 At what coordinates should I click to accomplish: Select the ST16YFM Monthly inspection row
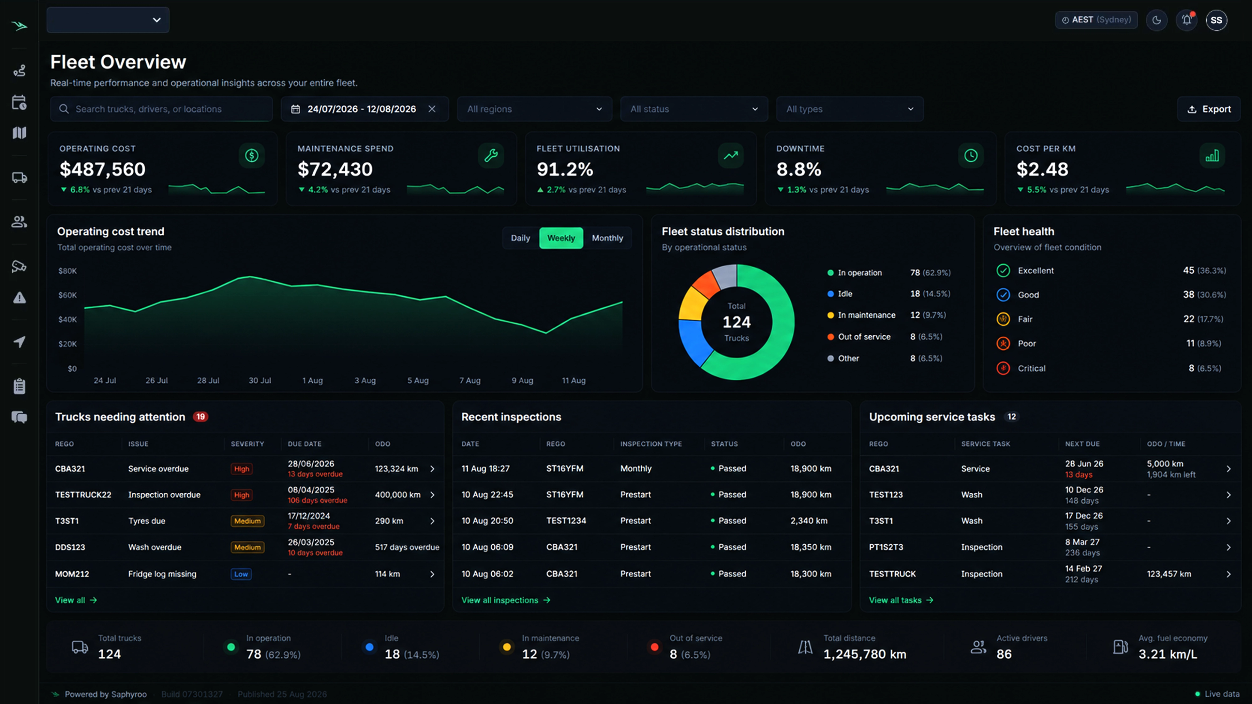[x=651, y=469]
